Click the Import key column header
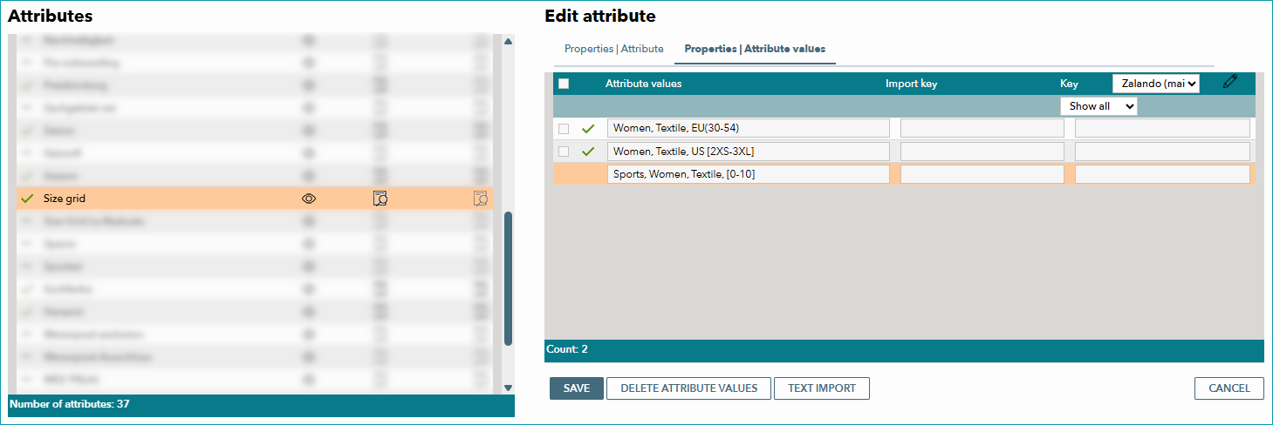The image size is (1273, 425). [x=911, y=84]
